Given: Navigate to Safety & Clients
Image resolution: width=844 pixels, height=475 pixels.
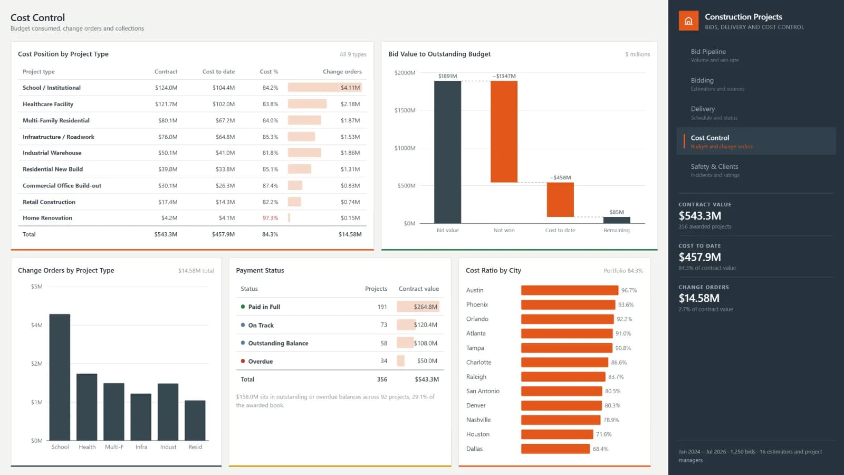Looking at the screenshot, I should click(x=756, y=170).
